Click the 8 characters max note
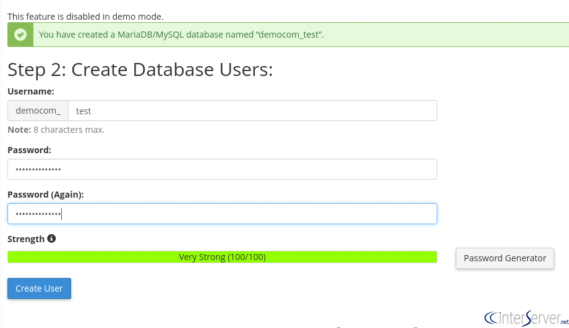Screen dimensions: 569x328 pyautogui.click(x=56, y=130)
